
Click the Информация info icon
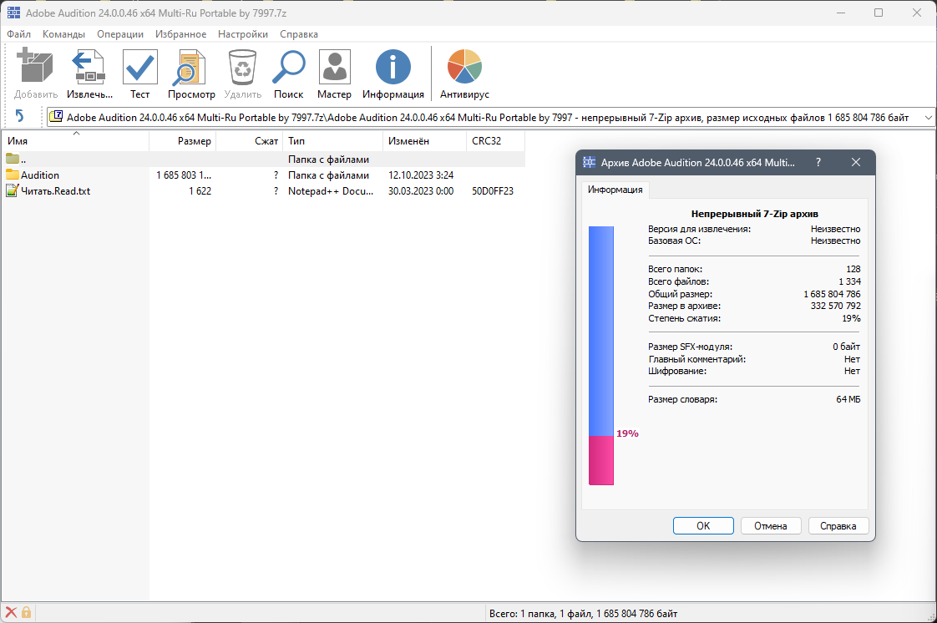pyautogui.click(x=393, y=67)
